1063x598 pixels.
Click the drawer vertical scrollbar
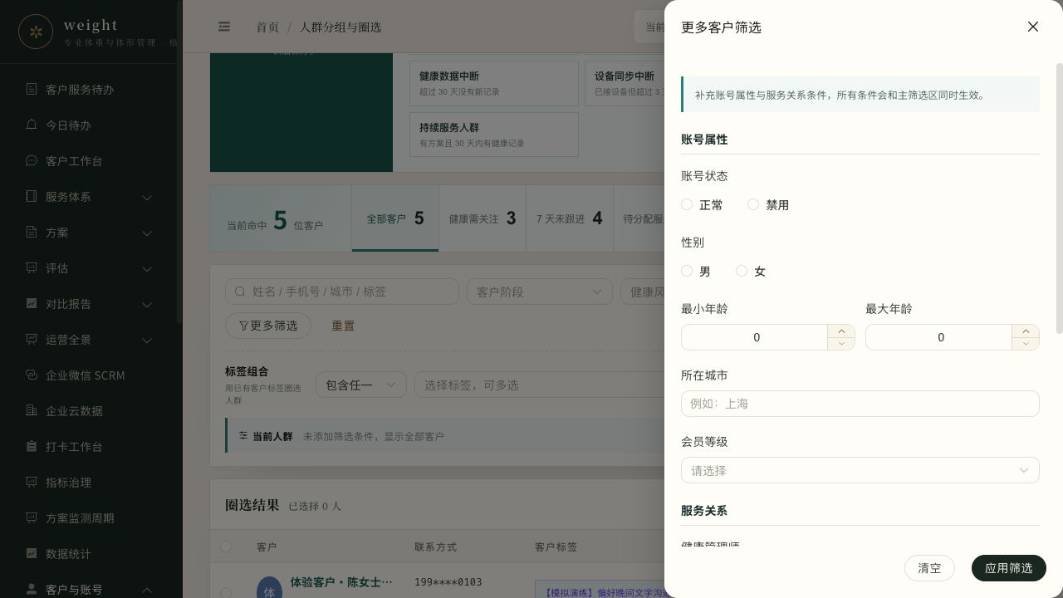pyautogui.click(x=1059, y=198)
